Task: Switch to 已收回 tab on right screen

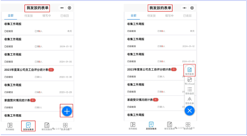Action: 187,16
